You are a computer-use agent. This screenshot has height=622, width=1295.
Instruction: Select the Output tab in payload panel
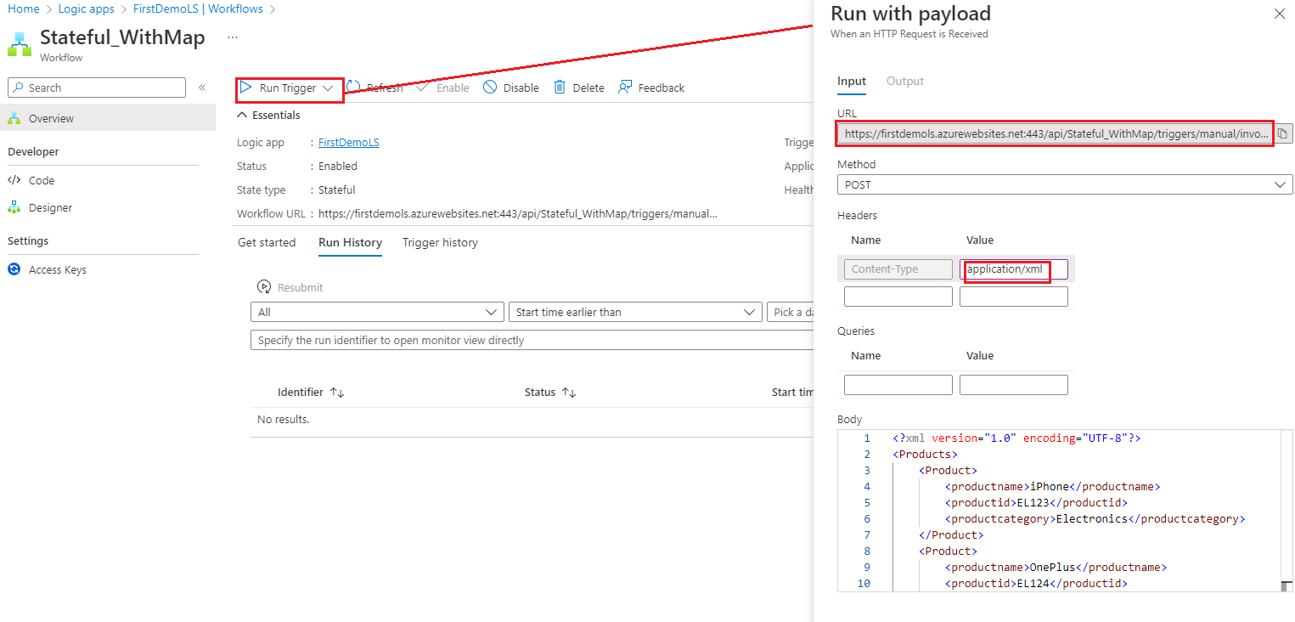pos(905,82)
